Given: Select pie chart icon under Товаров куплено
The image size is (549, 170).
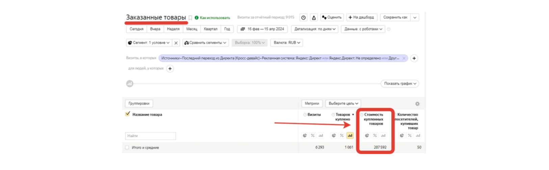Looking at the screenshot, I should [x=334, y=136].
